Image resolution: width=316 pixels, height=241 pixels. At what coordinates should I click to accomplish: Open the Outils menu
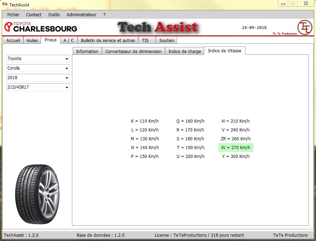54,15
